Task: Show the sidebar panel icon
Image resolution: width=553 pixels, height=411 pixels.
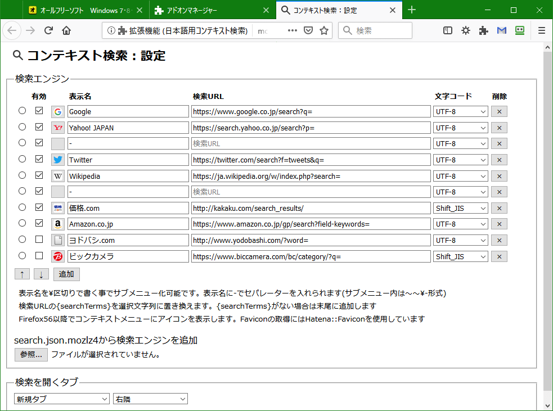Action: click(448, 31)
